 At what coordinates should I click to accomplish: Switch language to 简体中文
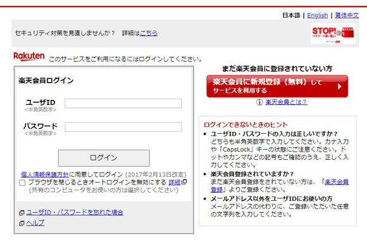coord(347,15)
